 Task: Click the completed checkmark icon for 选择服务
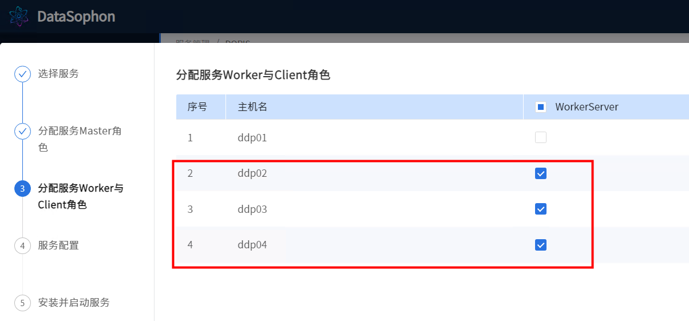[22, 74]
